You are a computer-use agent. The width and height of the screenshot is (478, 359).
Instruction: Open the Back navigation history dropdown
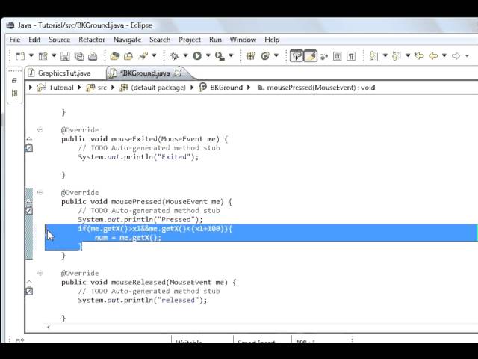coord(444,55)
